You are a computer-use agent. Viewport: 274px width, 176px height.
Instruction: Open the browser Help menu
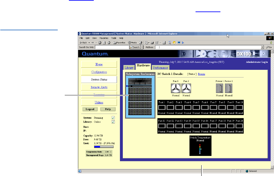point(121,38)
